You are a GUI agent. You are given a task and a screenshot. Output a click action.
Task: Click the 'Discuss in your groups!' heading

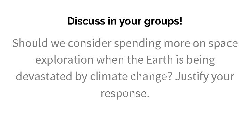click(125, 21)
